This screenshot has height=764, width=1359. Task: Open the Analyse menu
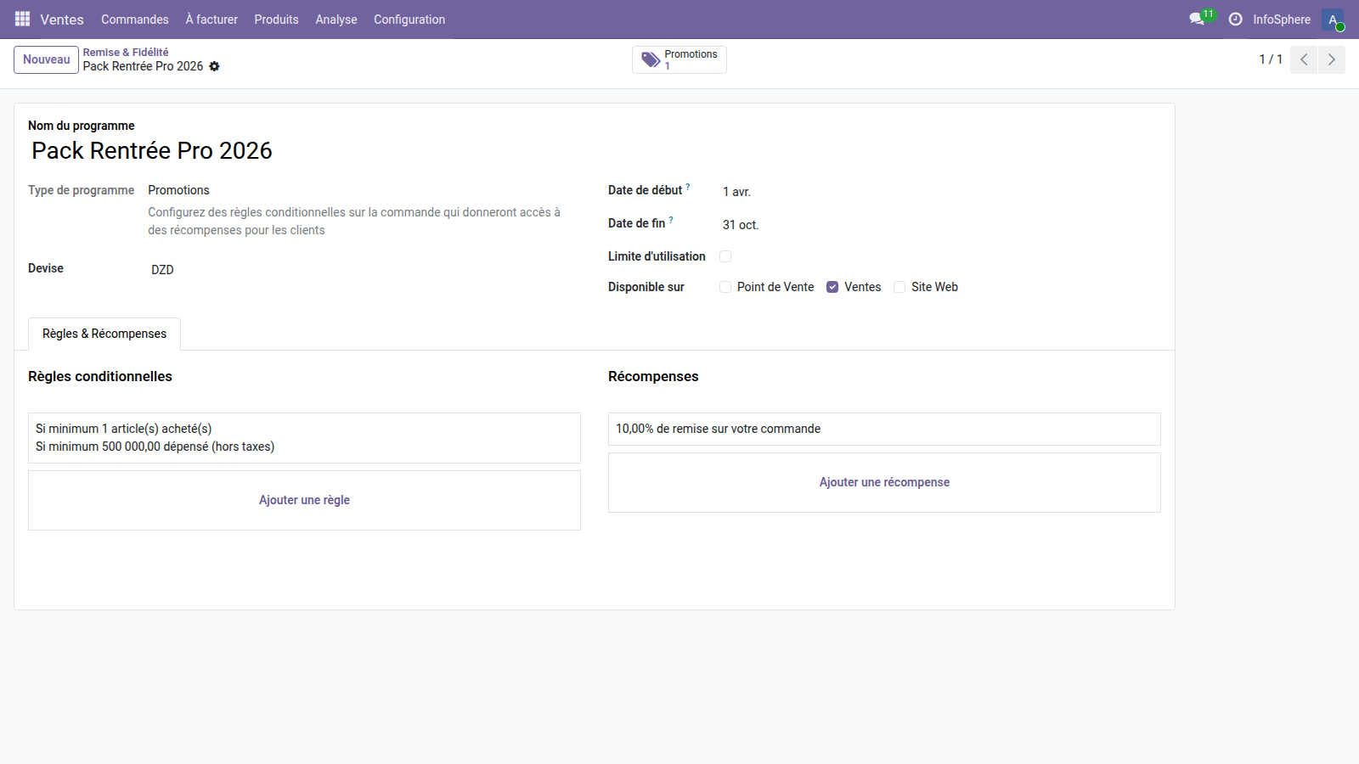(x=336, y=19)
